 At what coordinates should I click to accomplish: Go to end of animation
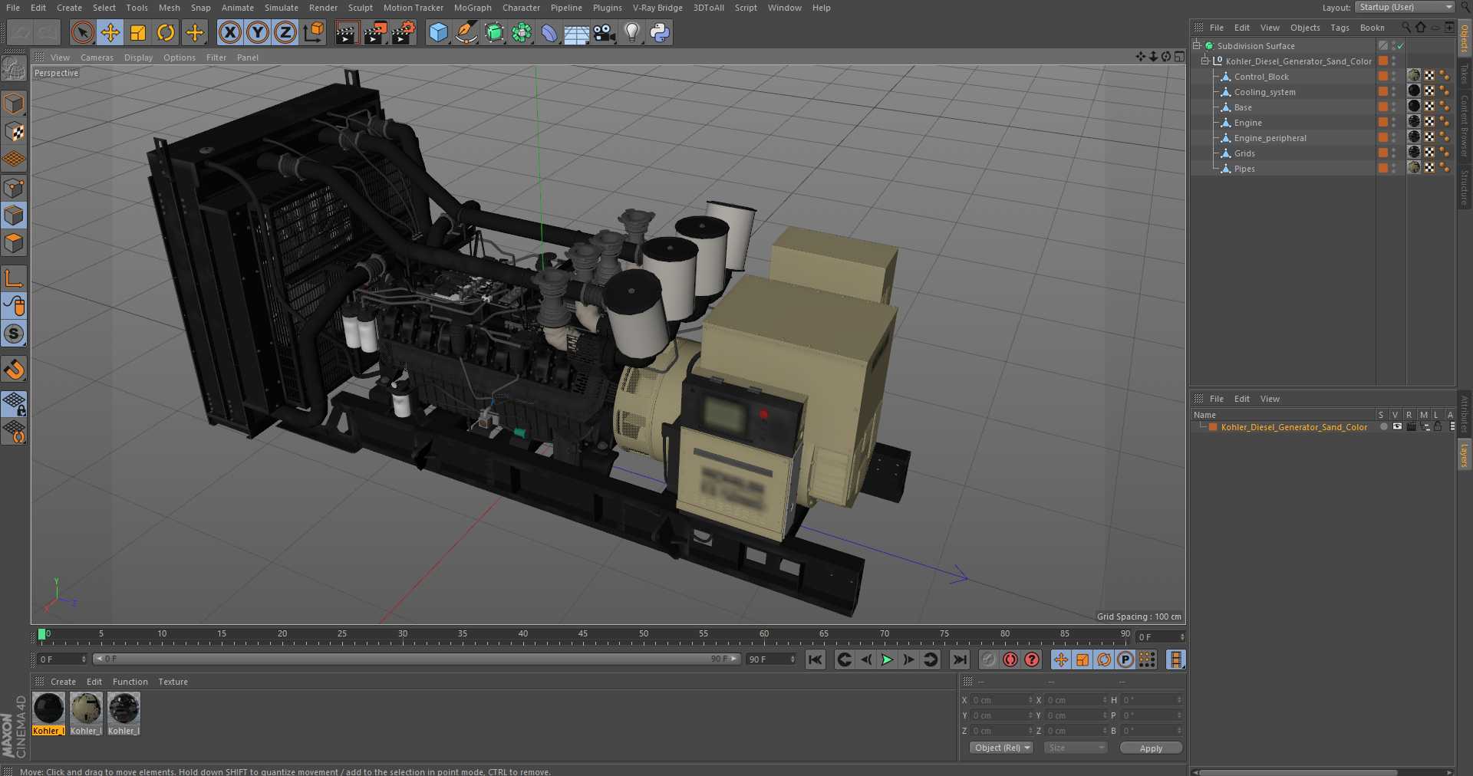click(x=960, y=659)
